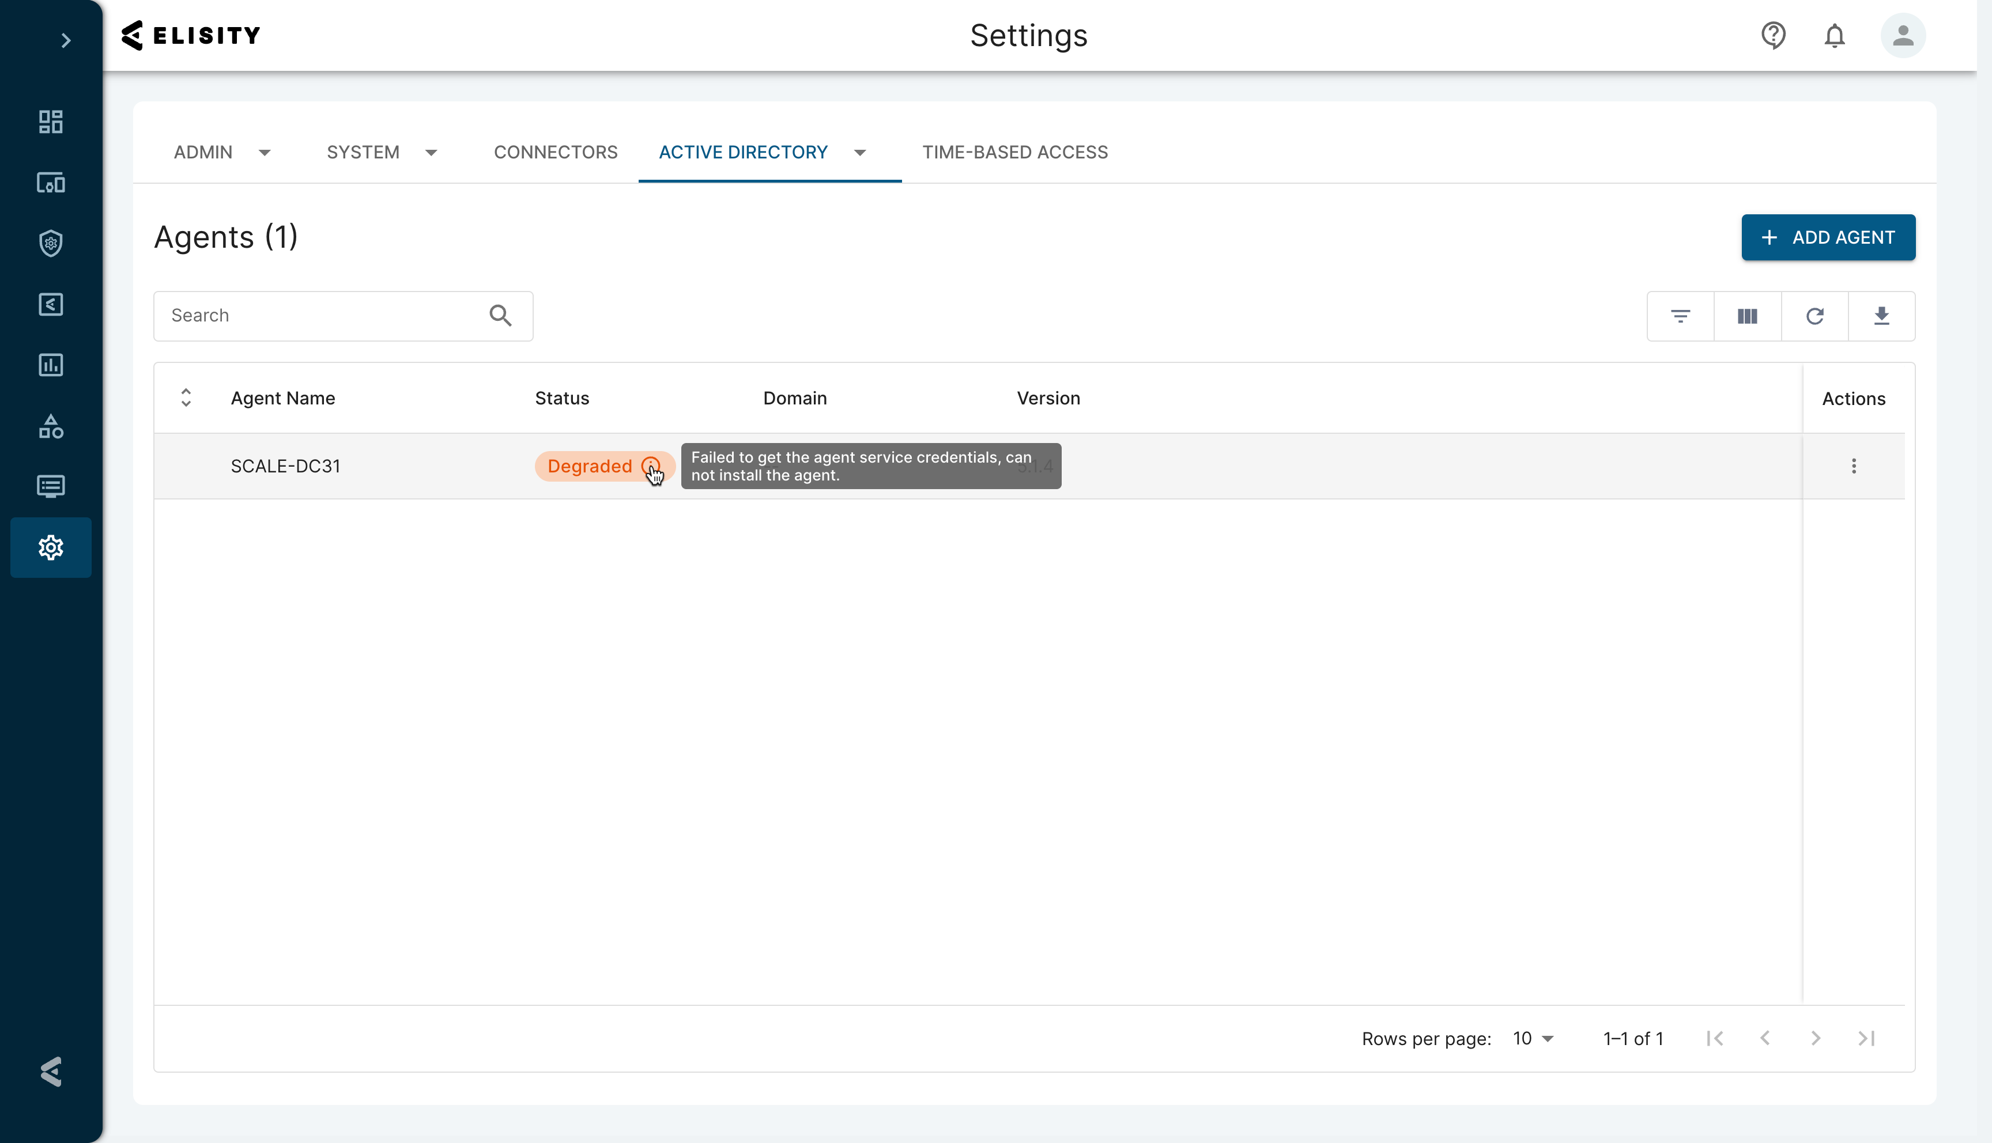Select the Console sidebar icon
This screenshot has height=1143, width=1992.
[50, 487]
